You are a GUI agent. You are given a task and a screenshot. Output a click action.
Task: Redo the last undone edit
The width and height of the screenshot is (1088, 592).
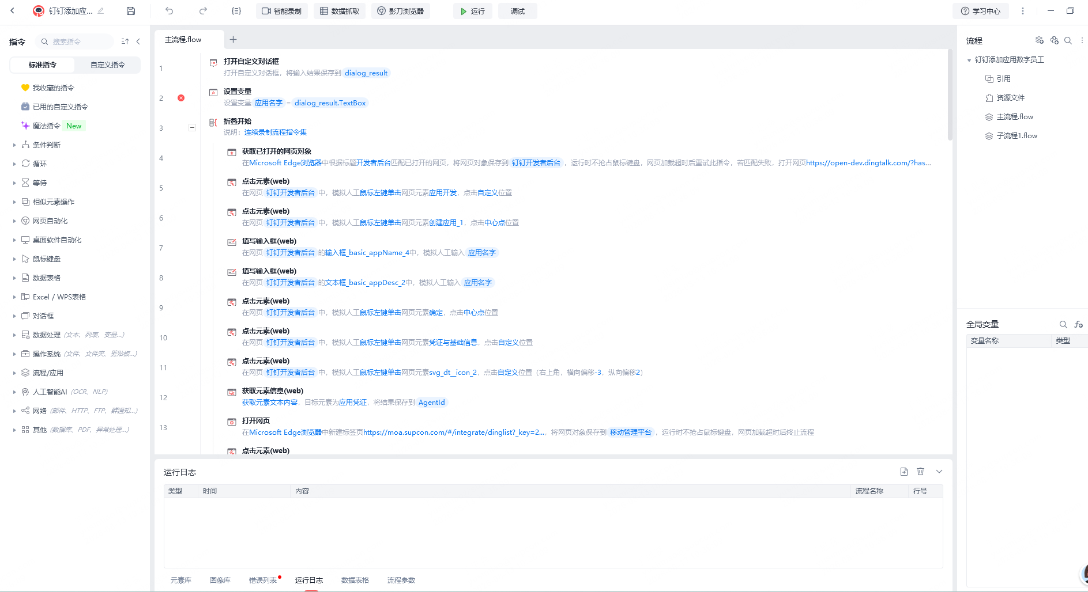203,11
